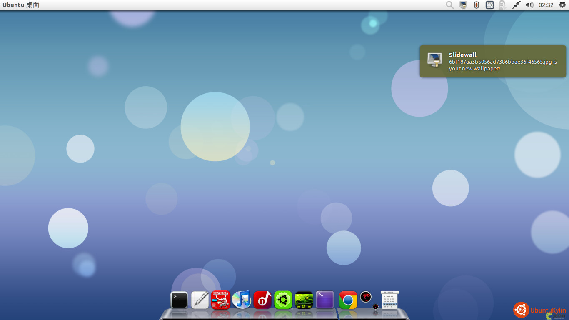Image resolution: width=569 pixels, height=320 pixels.
Task: Launch the purple terminal dock icon
Action: [x=325, y=300]
